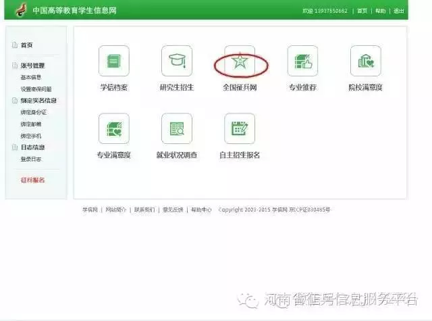Click the 研究生招生 text label
The image size is (432, 321).
[x=177, y=87]
